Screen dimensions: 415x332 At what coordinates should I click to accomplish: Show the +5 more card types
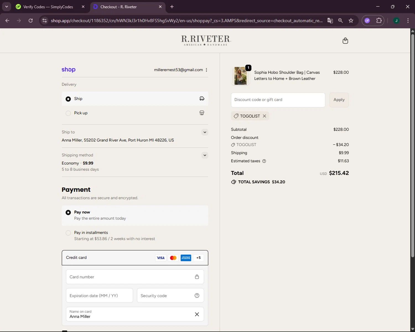click(198, 258)
